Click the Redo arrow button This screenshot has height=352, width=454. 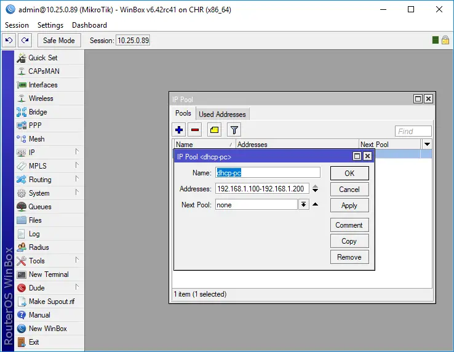(25, 40)
